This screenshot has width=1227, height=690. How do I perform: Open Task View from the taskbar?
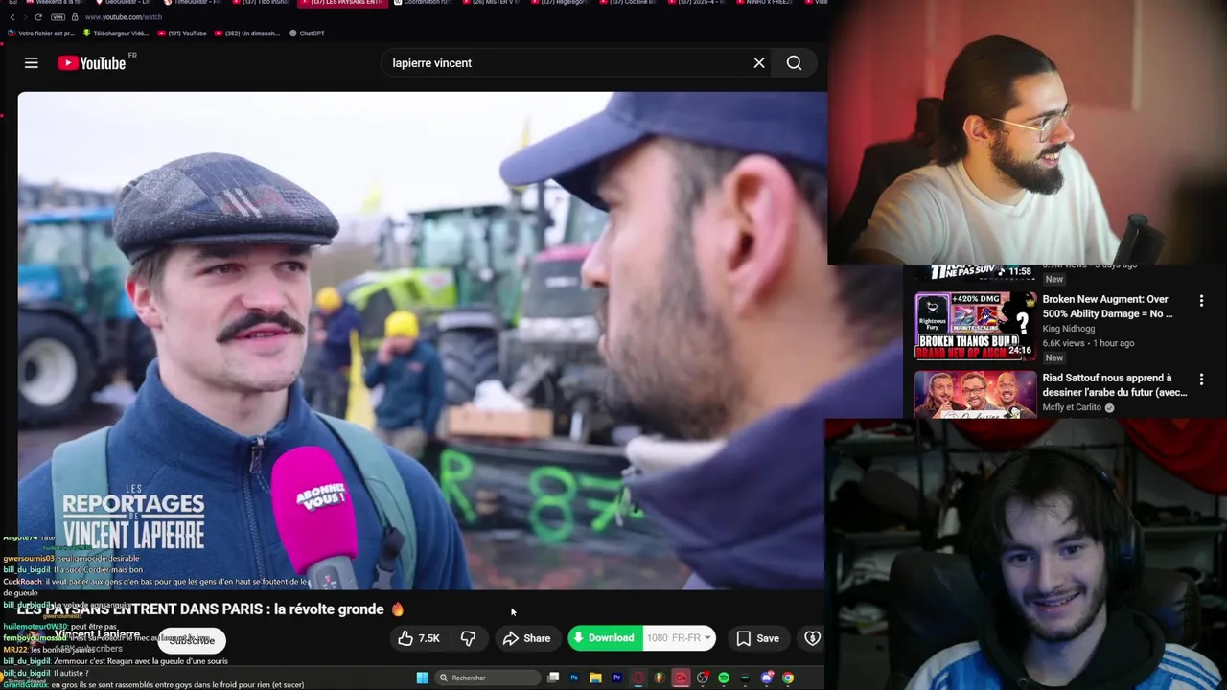click(553, 678)
